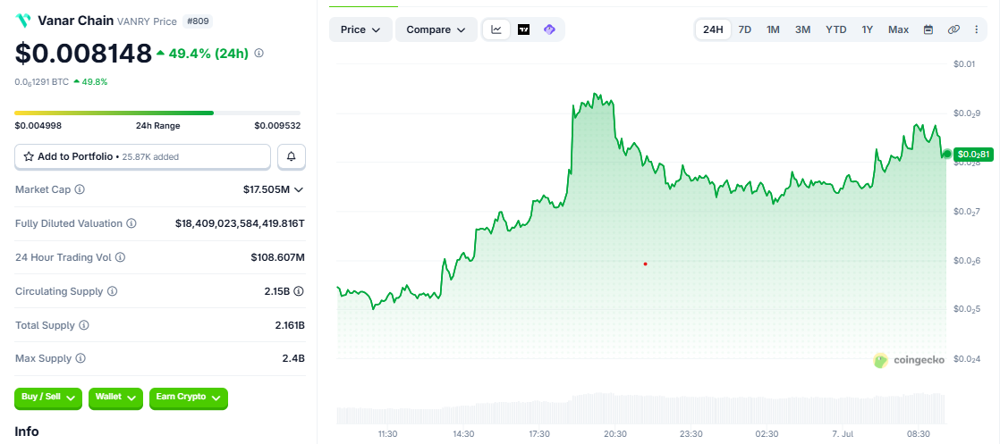Open chart more options three-dot menu
The height and width of the screenshot is (444, 1000).
pos(977,29)
